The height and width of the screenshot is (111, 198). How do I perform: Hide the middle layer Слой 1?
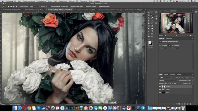(160, 90)
